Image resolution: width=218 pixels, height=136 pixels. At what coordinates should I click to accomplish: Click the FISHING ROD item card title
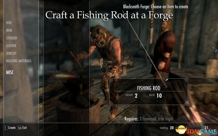[149, 88]
